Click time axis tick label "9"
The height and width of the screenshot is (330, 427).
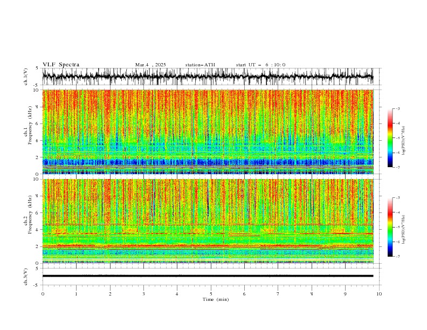coord(345,294)
